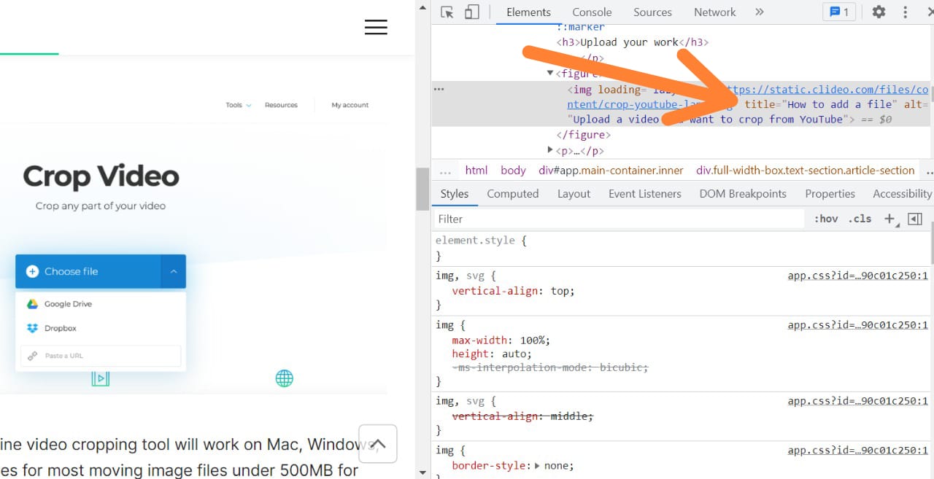Select the body breadcrumb
The width and height of the screenshot is (934, 479).
coord(513,170)
